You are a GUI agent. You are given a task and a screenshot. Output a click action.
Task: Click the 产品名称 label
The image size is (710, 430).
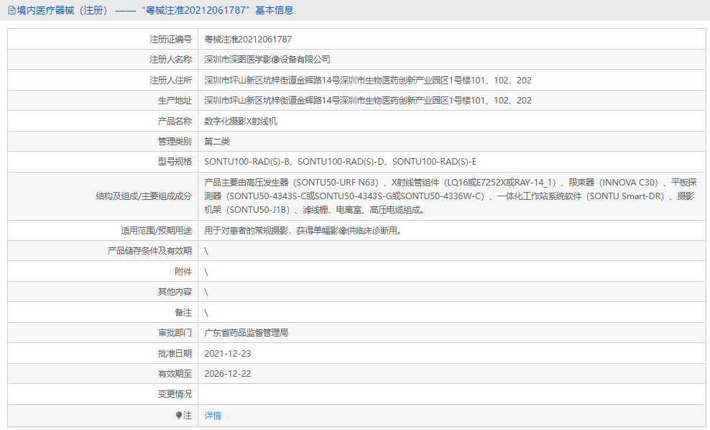click(x=175, y=121)
